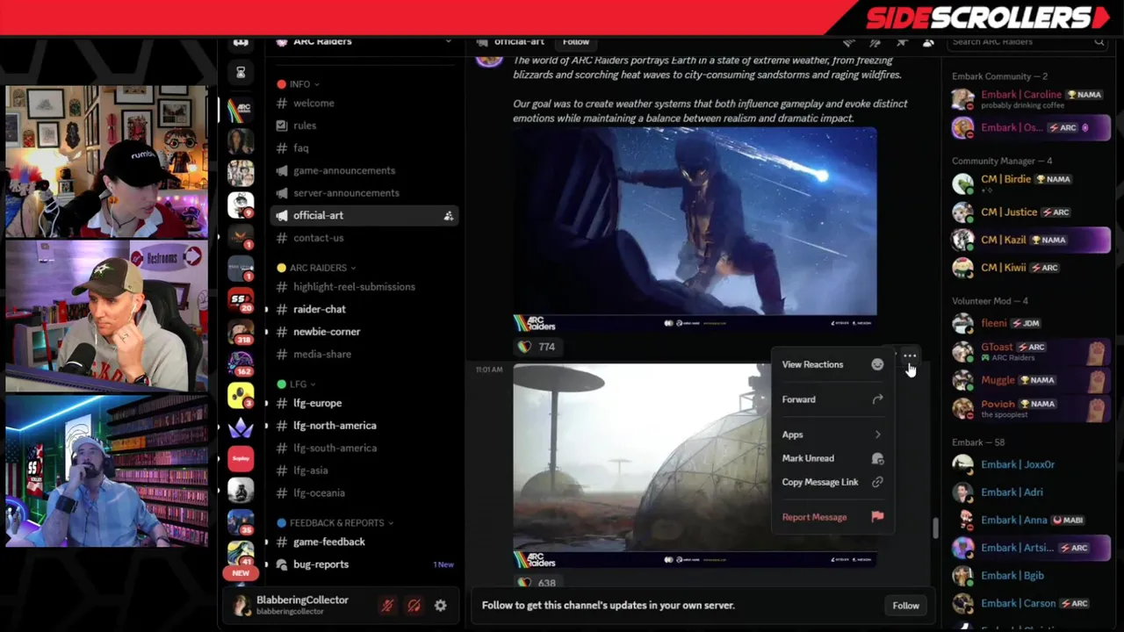The height and width of the screenshot is (632, 1124).
Task: Open the lfg-europe channel
Action: (364, 403)
